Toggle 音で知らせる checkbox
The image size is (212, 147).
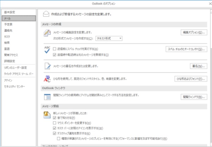click(54, 118)
